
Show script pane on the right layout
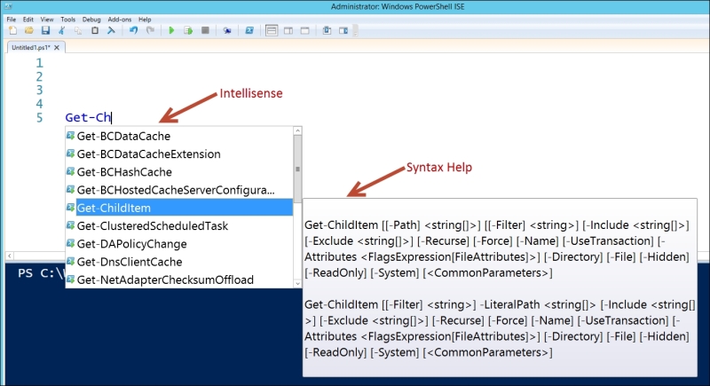tap(288, 30)
